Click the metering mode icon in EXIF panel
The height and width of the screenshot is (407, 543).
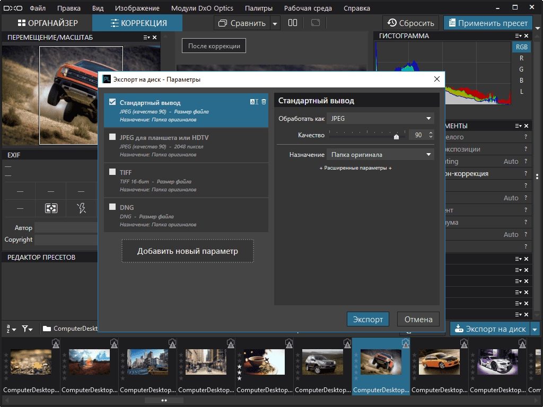51,208
